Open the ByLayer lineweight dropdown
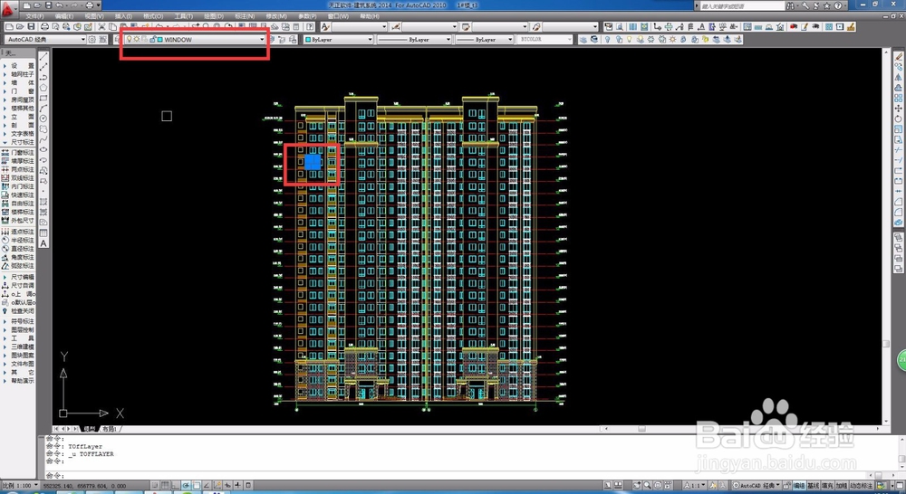 (509, 39)
